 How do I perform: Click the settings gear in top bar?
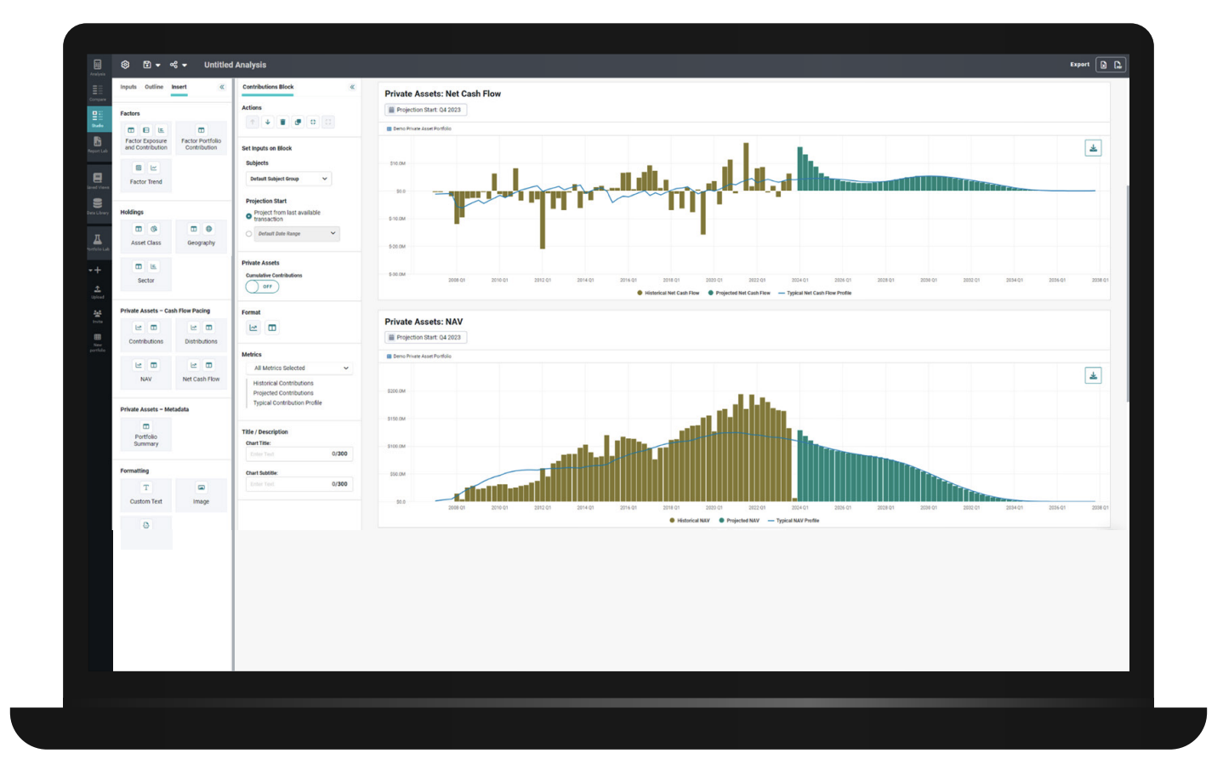coord(125,65)
